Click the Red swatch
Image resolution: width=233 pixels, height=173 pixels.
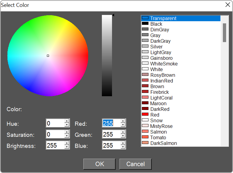(145, 114)
